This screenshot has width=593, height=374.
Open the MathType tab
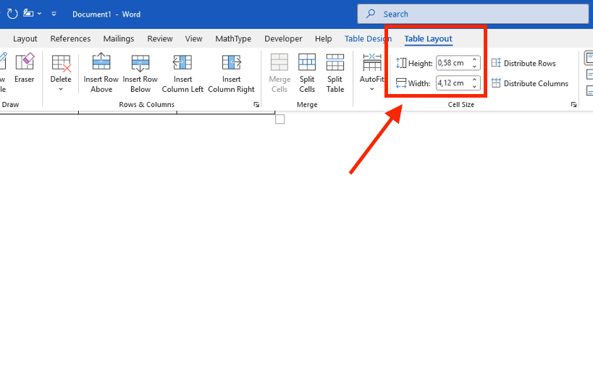pos(233,38)
